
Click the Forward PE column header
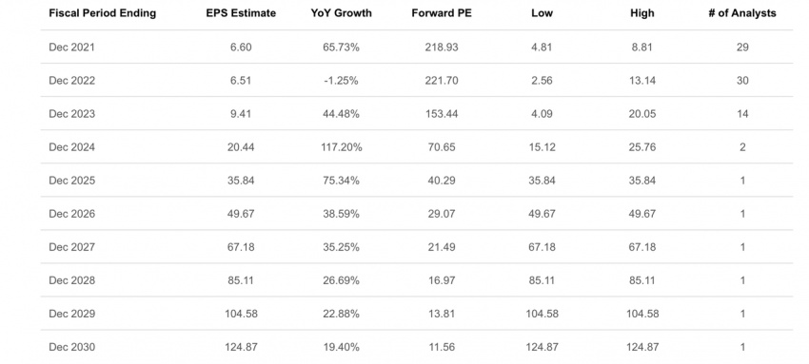[442, 13]
